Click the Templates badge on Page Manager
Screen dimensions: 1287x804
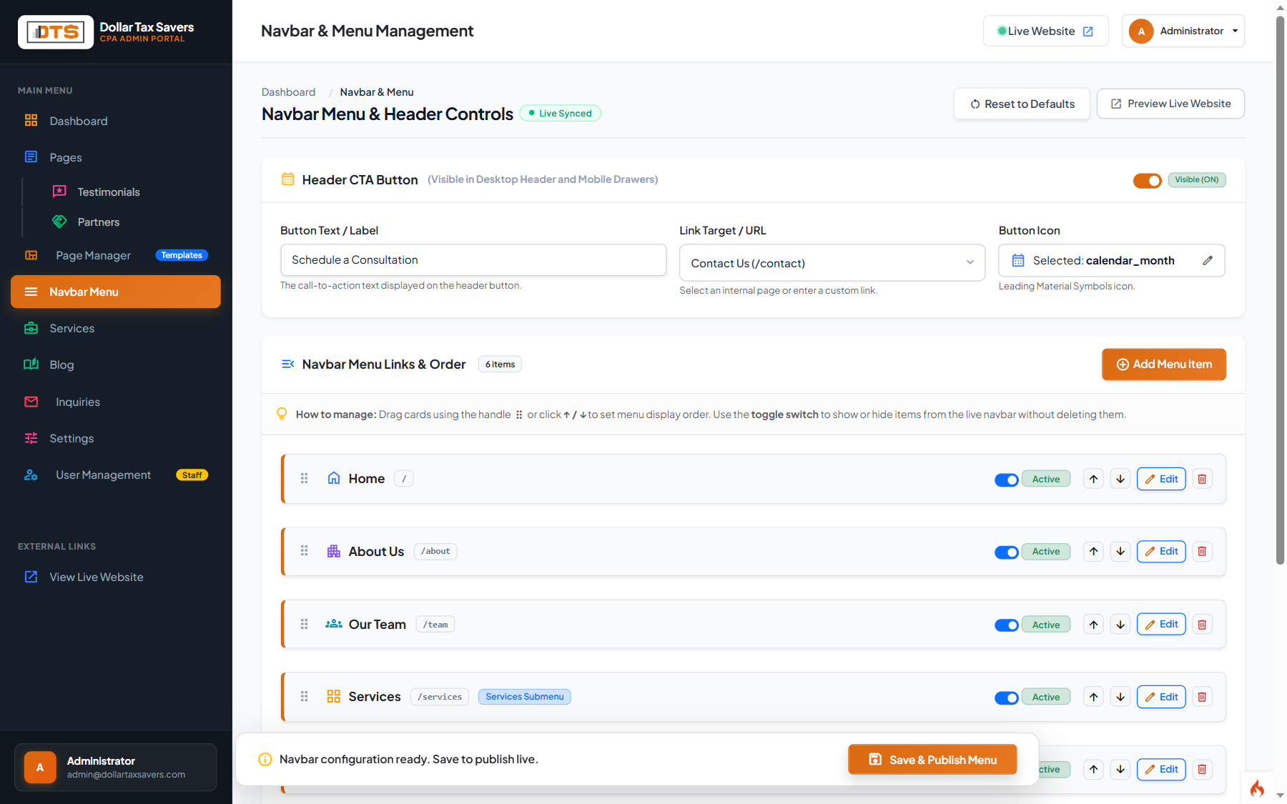(182, 255)
